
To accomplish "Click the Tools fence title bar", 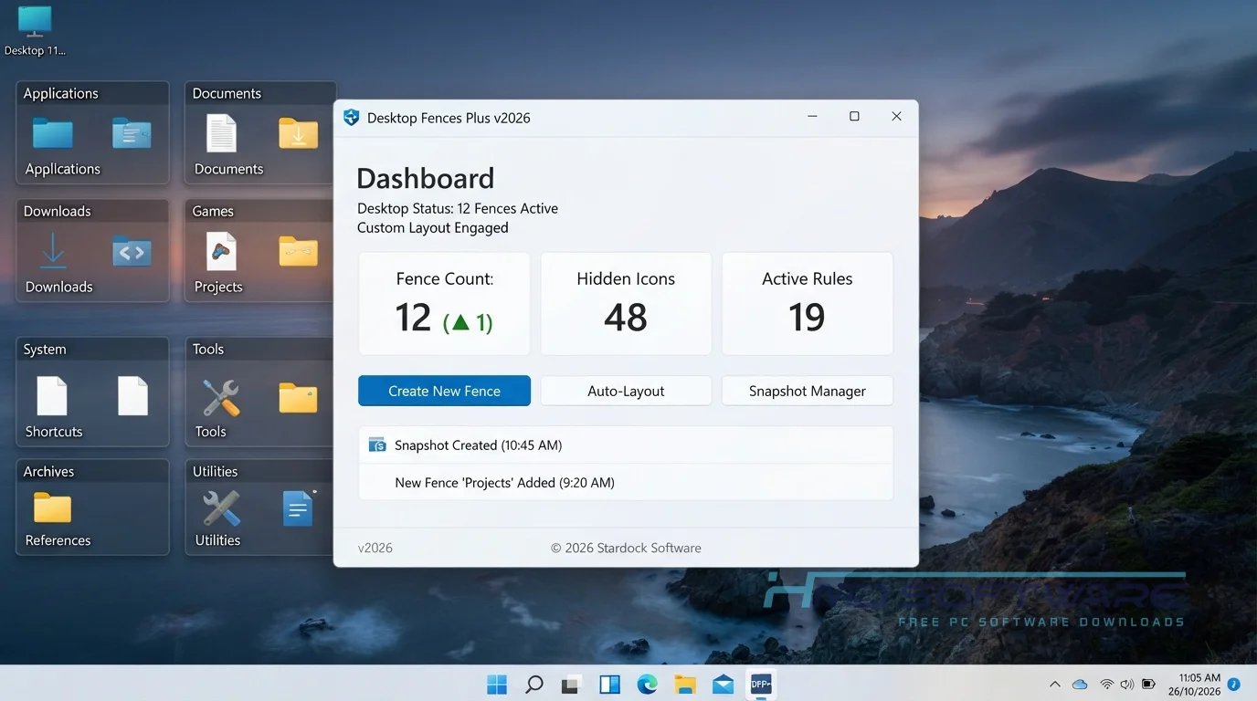I will [259, 349].
